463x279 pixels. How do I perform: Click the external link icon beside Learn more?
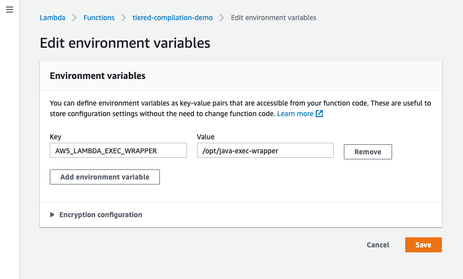click(x=319, y=114)
